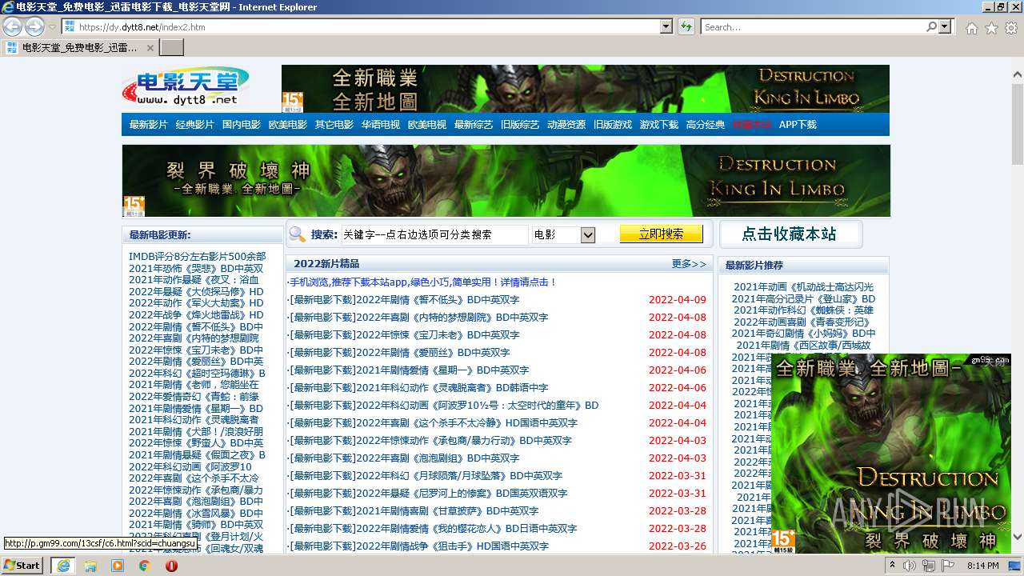
Task: Click the IE Forward navigation button
Action: (x=34, y=26)
